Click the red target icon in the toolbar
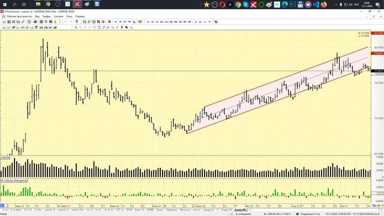This screenshot has width=384, height=216. [x=103, y=22]
